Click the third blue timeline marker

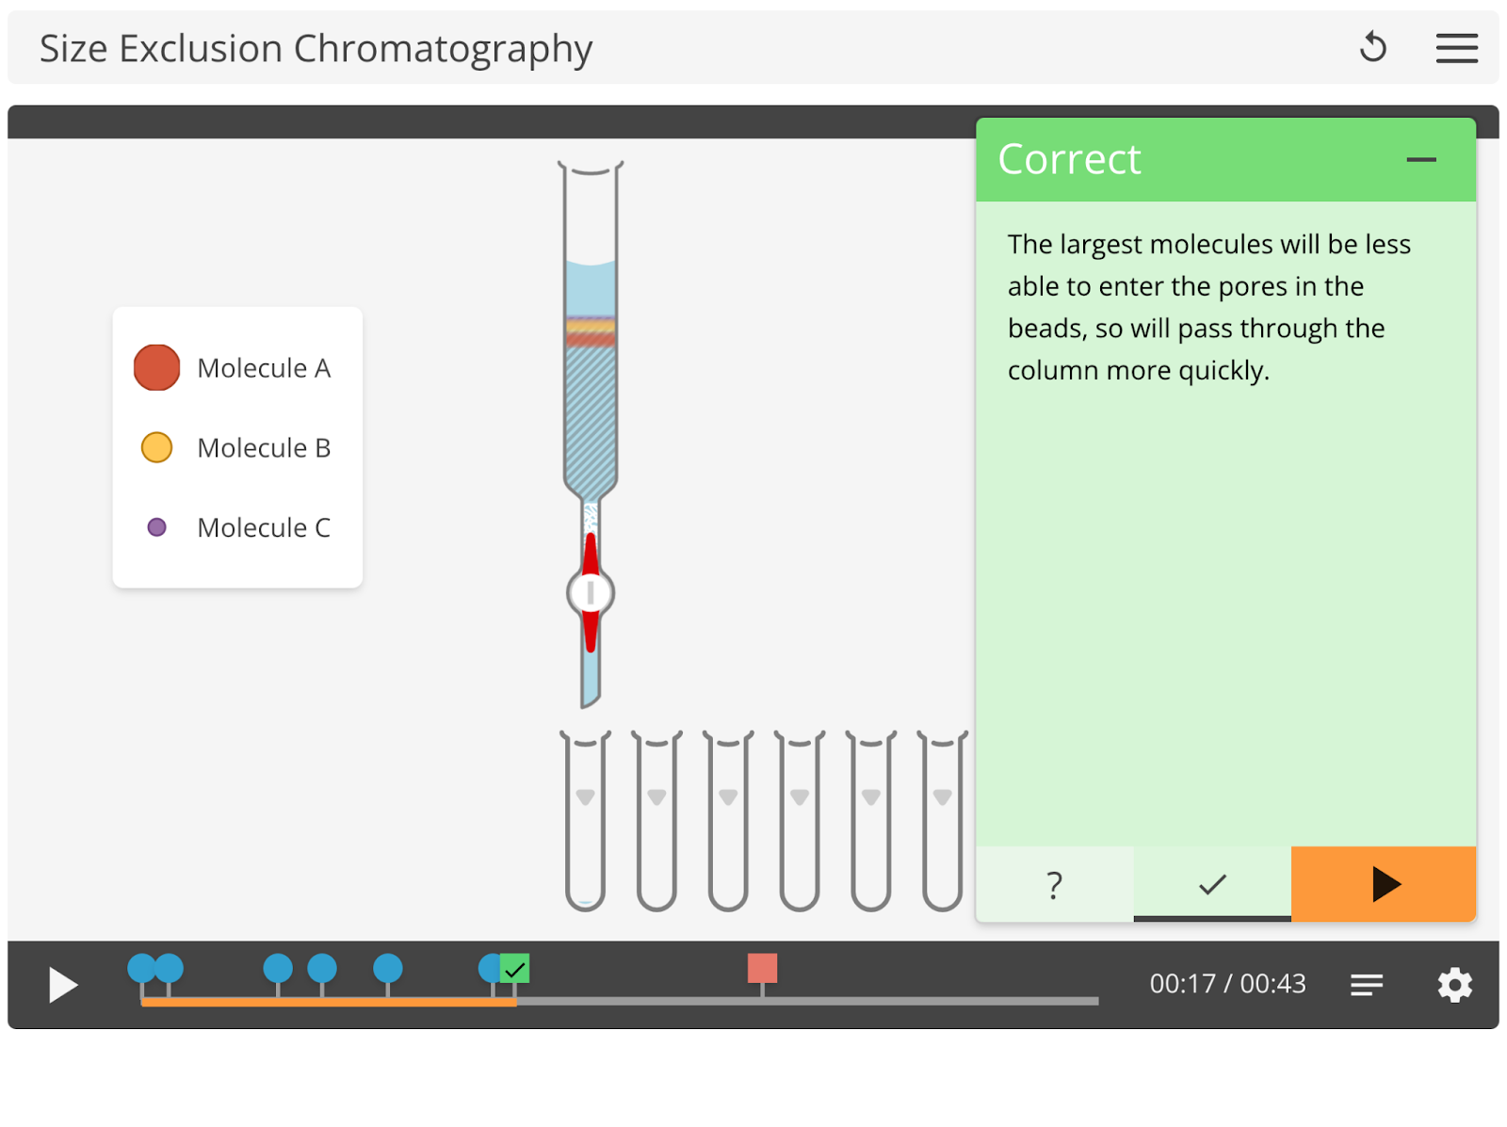click(278, 968)
